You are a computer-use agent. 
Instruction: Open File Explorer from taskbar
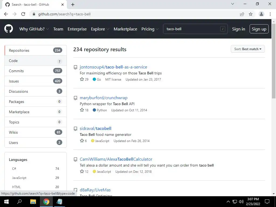coord(33,202)
